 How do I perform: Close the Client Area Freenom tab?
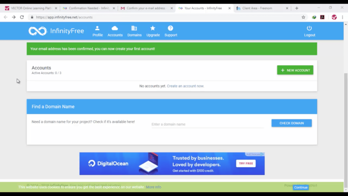(287, 8)
